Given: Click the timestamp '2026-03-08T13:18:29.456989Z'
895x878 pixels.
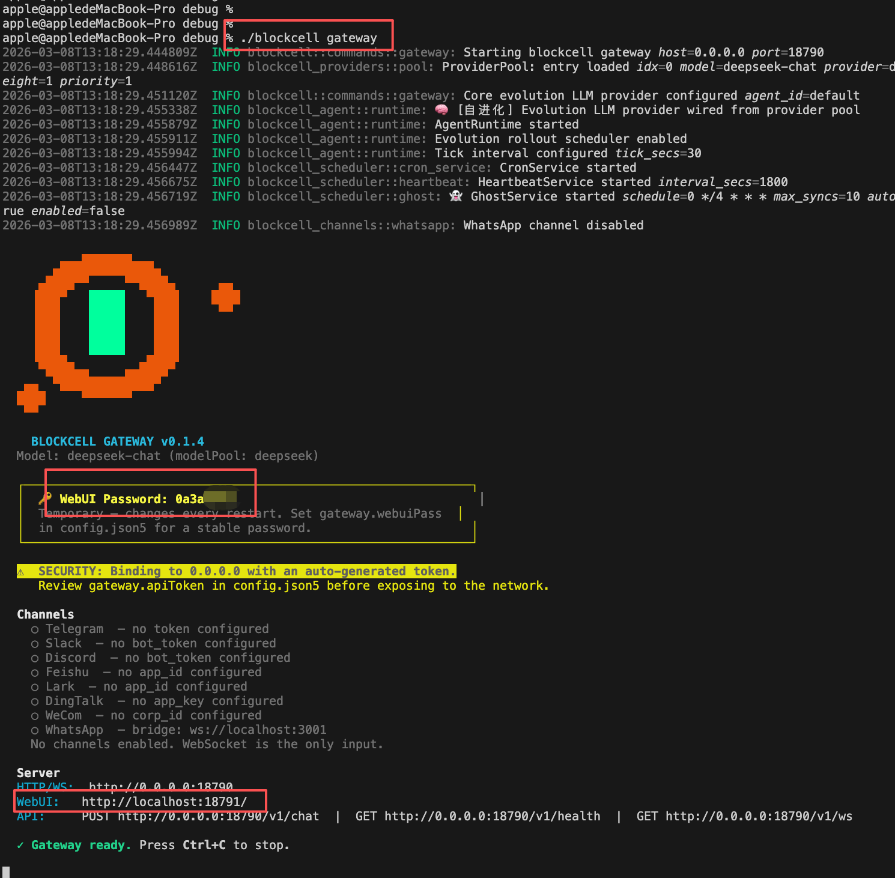Looking at the screenshot, I should (x=100, y=225).
